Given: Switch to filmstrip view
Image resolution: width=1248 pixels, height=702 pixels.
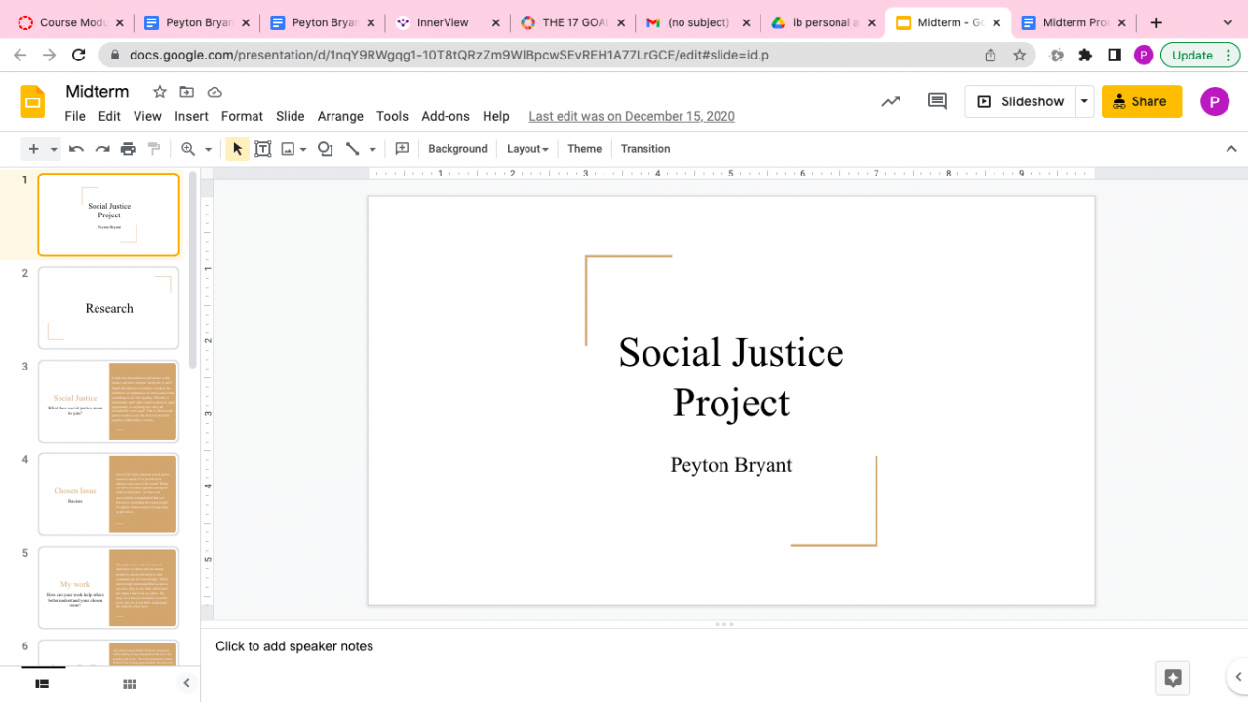Looking at the screenshot, I should (x=42, y=684).
